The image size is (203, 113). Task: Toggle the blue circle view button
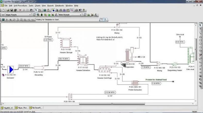pyautogui.click(x=53, y=10)
